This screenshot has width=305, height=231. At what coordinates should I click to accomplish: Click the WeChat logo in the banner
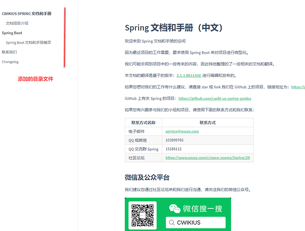point(175,209)
